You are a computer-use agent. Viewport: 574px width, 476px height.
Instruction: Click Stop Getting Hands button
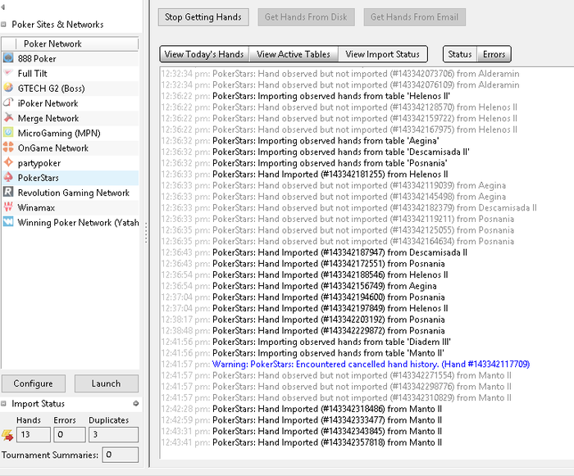click(x=203, y=17)
